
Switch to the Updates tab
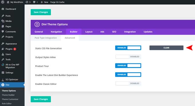[148, 32]
